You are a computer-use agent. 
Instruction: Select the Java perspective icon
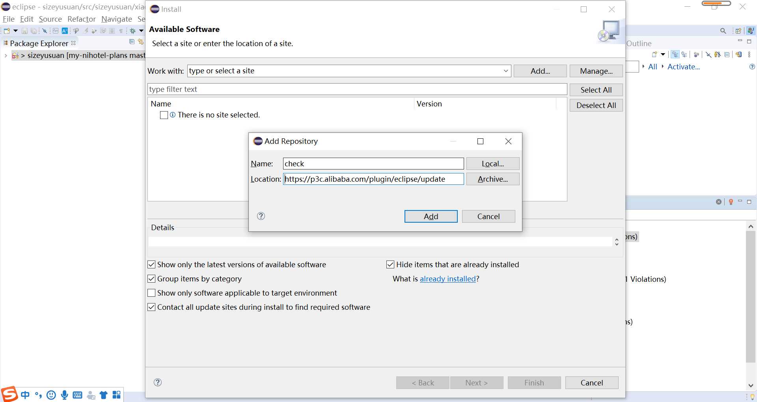(x=751, y=31)
